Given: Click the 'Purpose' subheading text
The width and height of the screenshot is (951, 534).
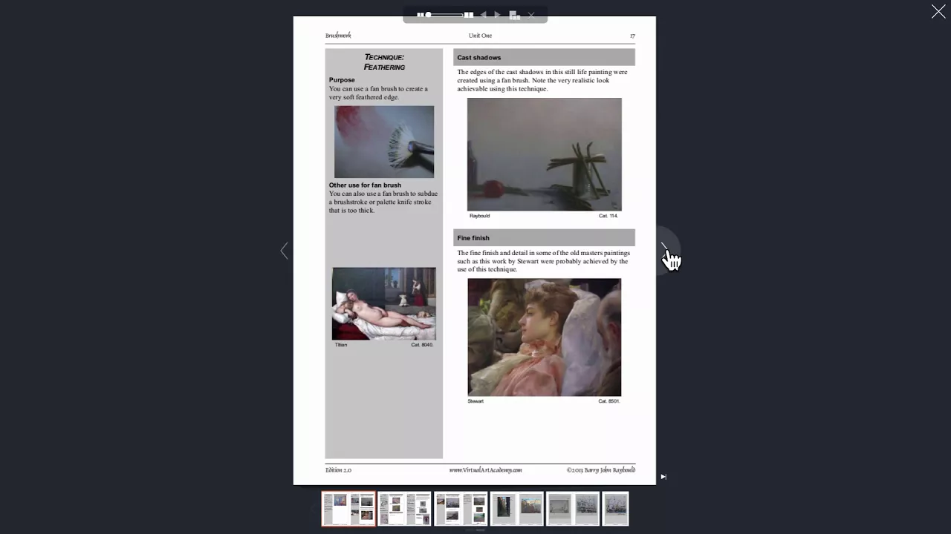Looking at the screenshot, I should coord(342,79).
